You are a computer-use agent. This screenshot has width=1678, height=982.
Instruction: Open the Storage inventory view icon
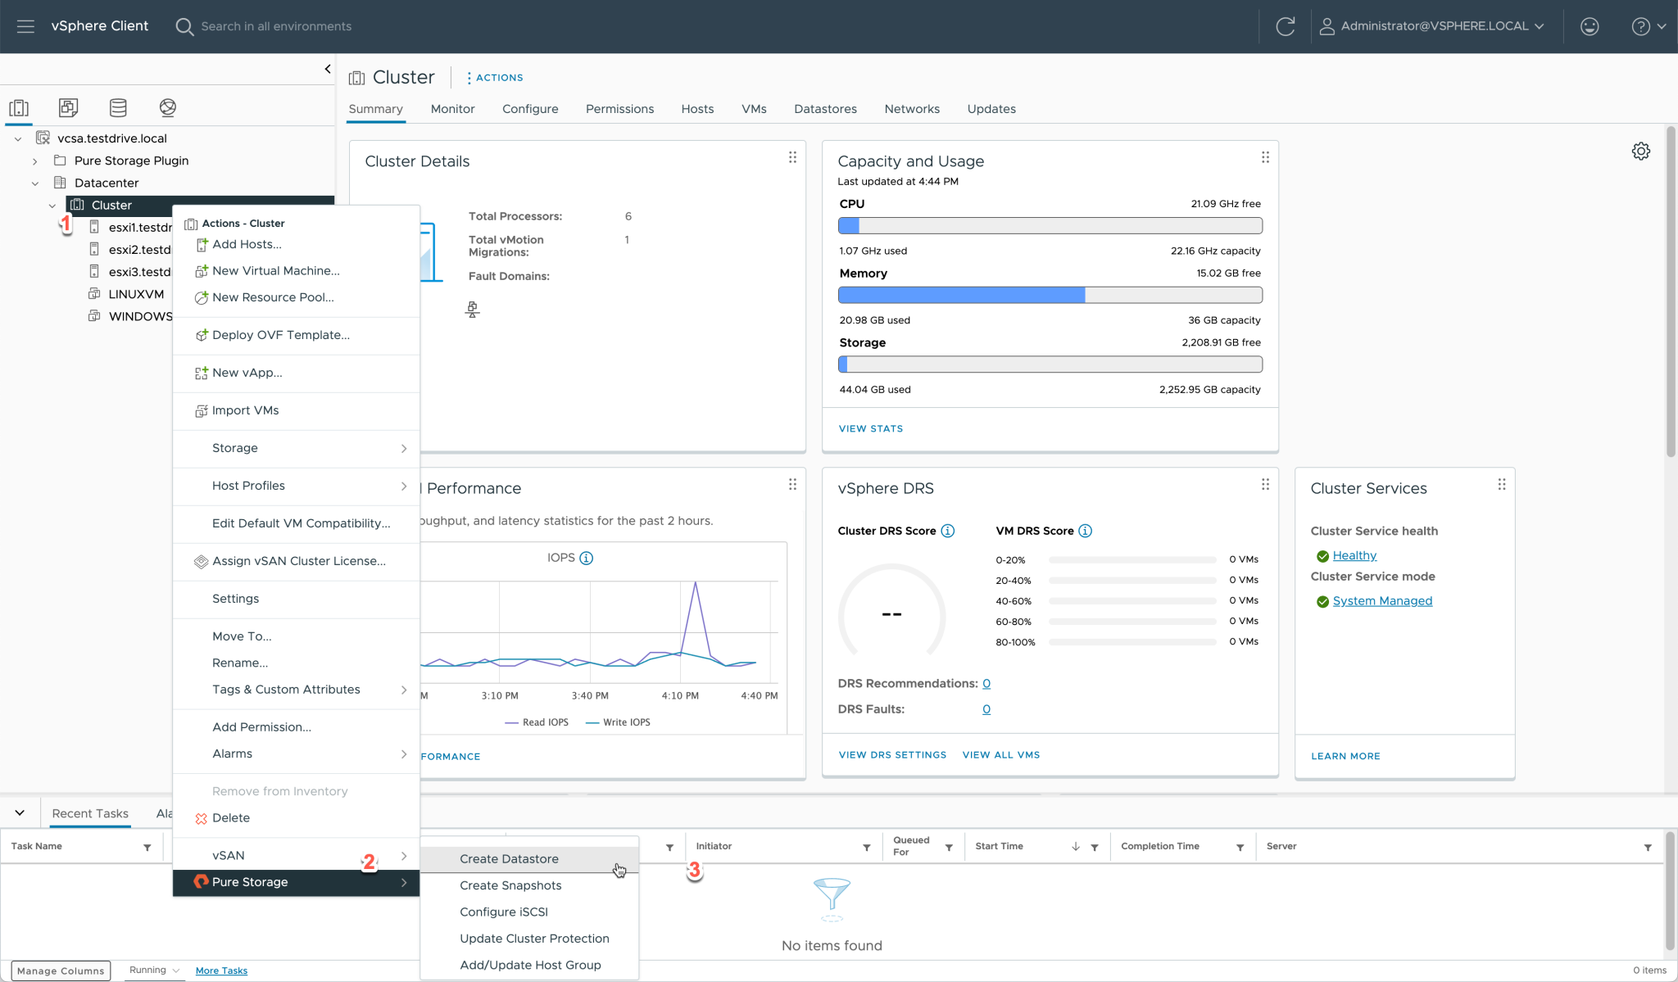[x=118, y=107]
